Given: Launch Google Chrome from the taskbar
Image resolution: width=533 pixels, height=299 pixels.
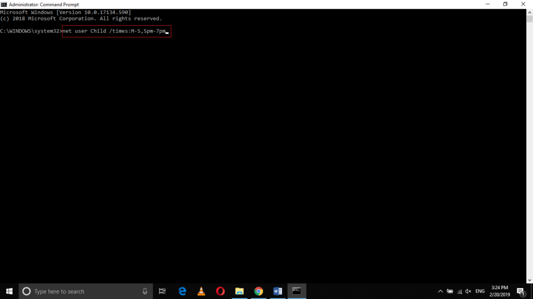Looking at the screenshot, I should [259, 291].
